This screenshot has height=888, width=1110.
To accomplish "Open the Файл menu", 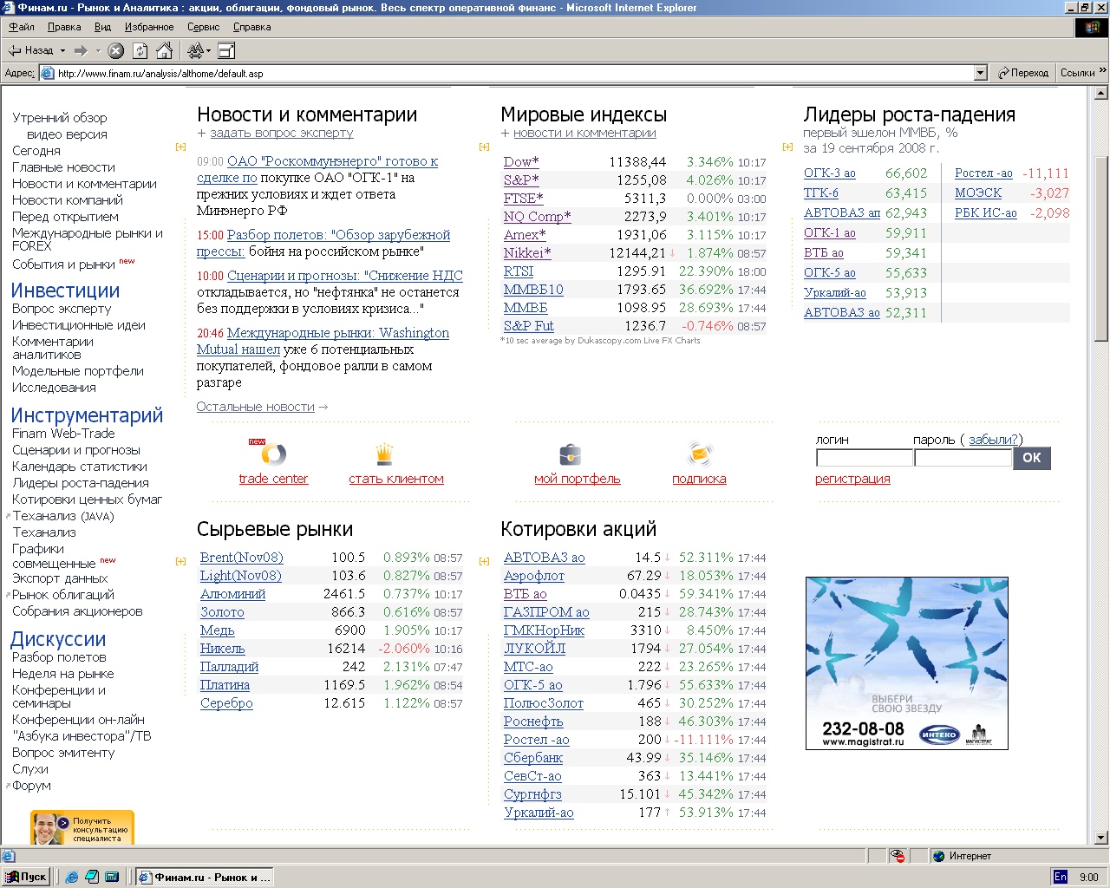I will pyautogui.click(x=22, y=27).
